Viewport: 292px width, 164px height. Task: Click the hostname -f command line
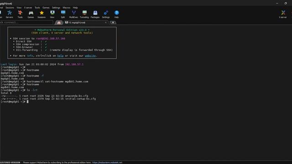pyautogui.click(x=22, y=76)
